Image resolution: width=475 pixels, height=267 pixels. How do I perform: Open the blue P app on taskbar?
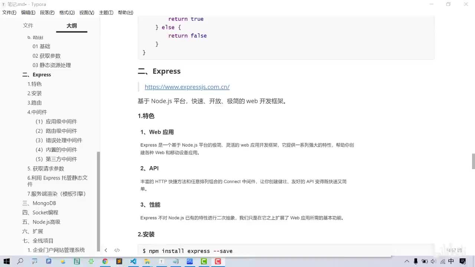tap(49, 261)
